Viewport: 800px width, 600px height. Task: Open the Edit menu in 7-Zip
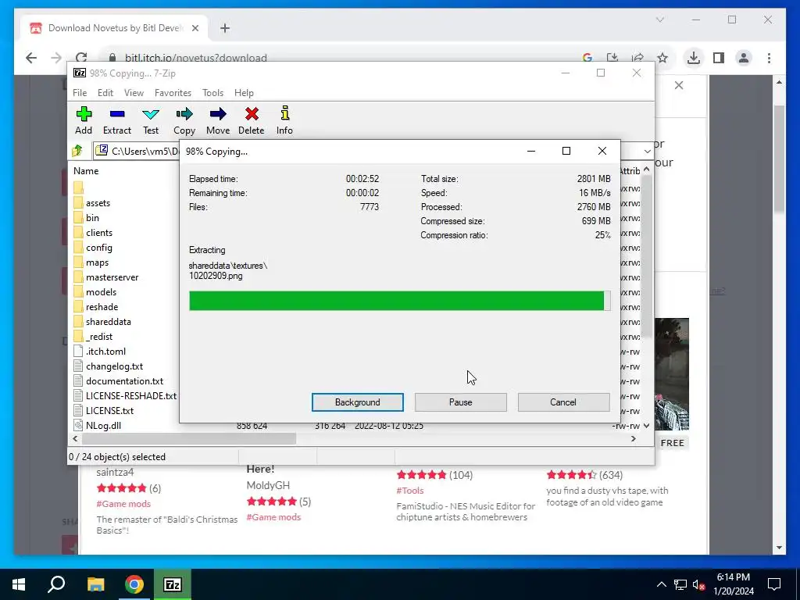[x=105, y=93]
